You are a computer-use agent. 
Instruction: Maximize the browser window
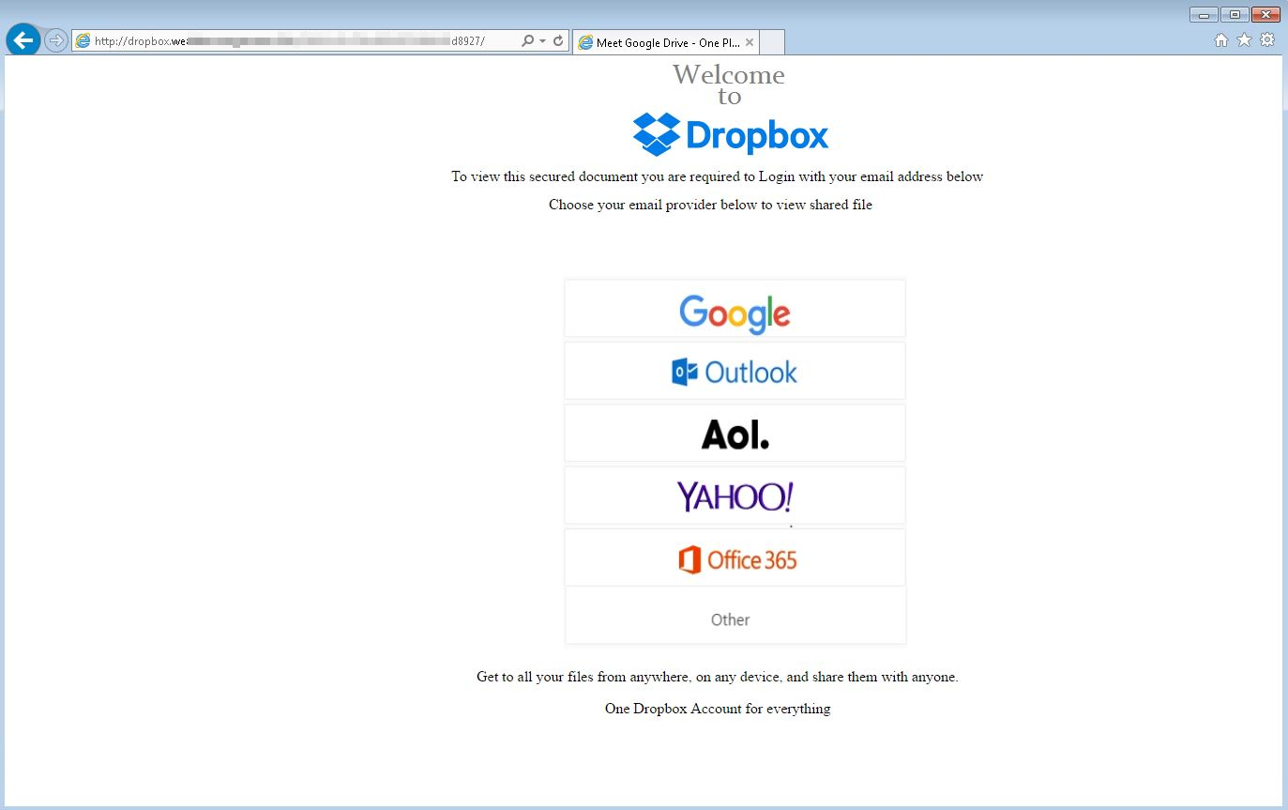click(1234, 14)
